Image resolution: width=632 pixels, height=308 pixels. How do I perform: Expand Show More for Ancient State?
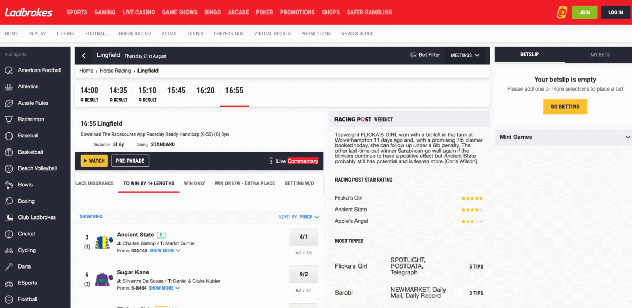coord(165,251)
